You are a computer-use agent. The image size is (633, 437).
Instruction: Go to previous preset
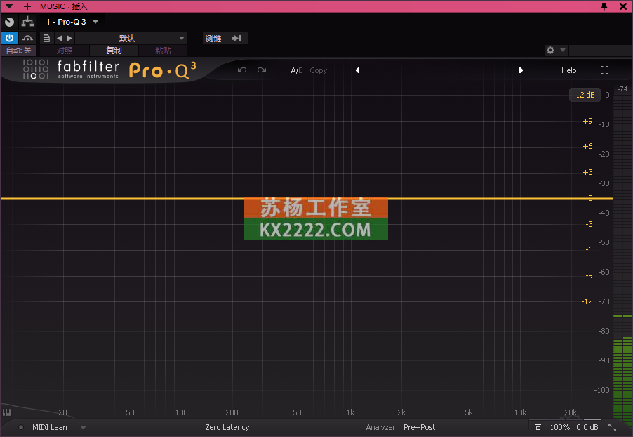[x=60, y=39]
